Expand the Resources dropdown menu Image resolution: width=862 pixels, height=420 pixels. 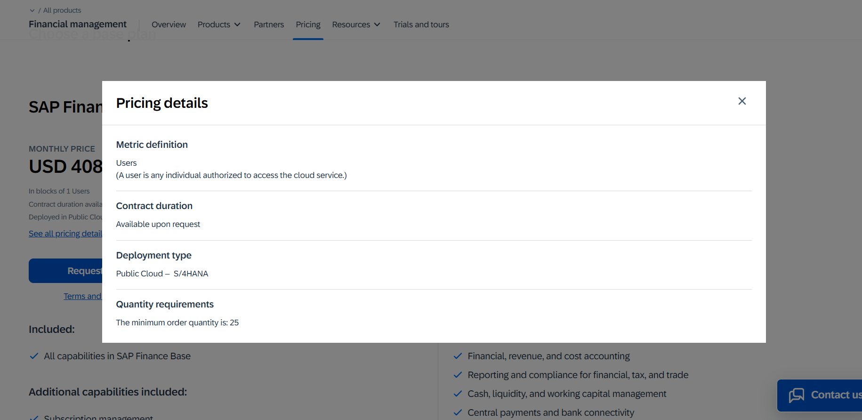tap(356, 24)
